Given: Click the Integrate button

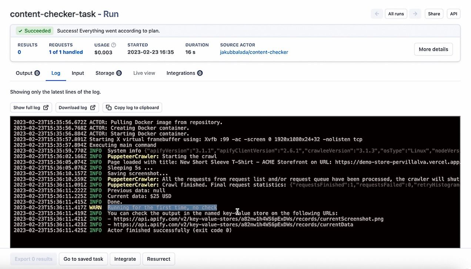Looking at the screenshot, I should click(x=125, y=259).
